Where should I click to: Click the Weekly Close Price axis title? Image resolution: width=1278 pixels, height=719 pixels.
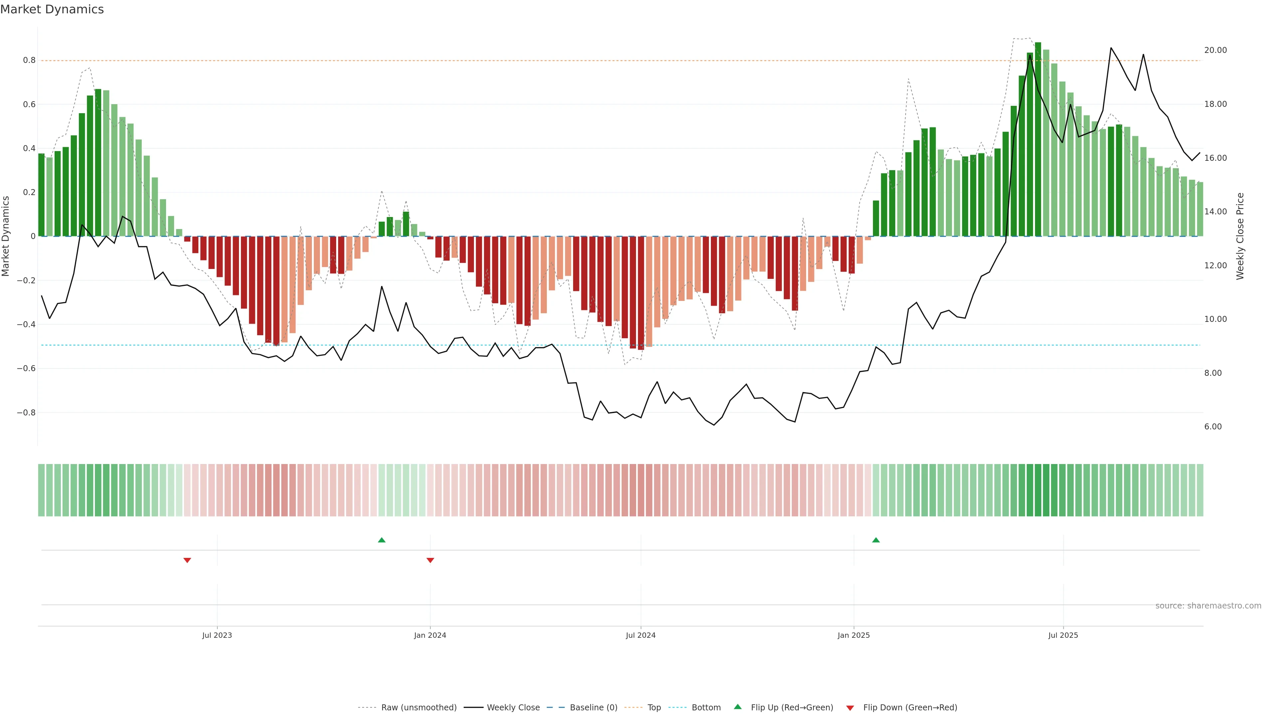click(1240, 236)
